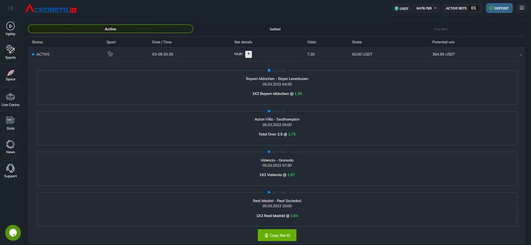Viewport: 531px width, 245px height.
Task: Click the Multi bet count badge
Action: click(249, 54)
